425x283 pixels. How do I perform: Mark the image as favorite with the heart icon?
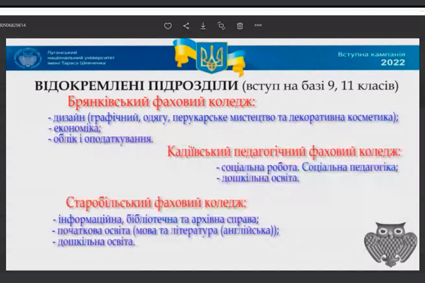[x=168, y=26]
